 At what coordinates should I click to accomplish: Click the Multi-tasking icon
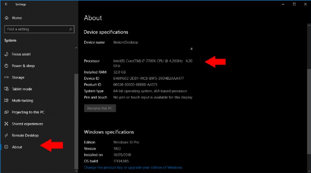click(x=6, y=100)
